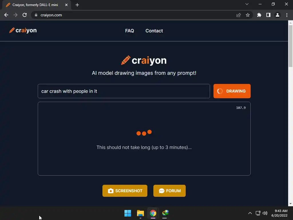
Task: Click the volume speaker tray icon
Action: tap(265, 213)
